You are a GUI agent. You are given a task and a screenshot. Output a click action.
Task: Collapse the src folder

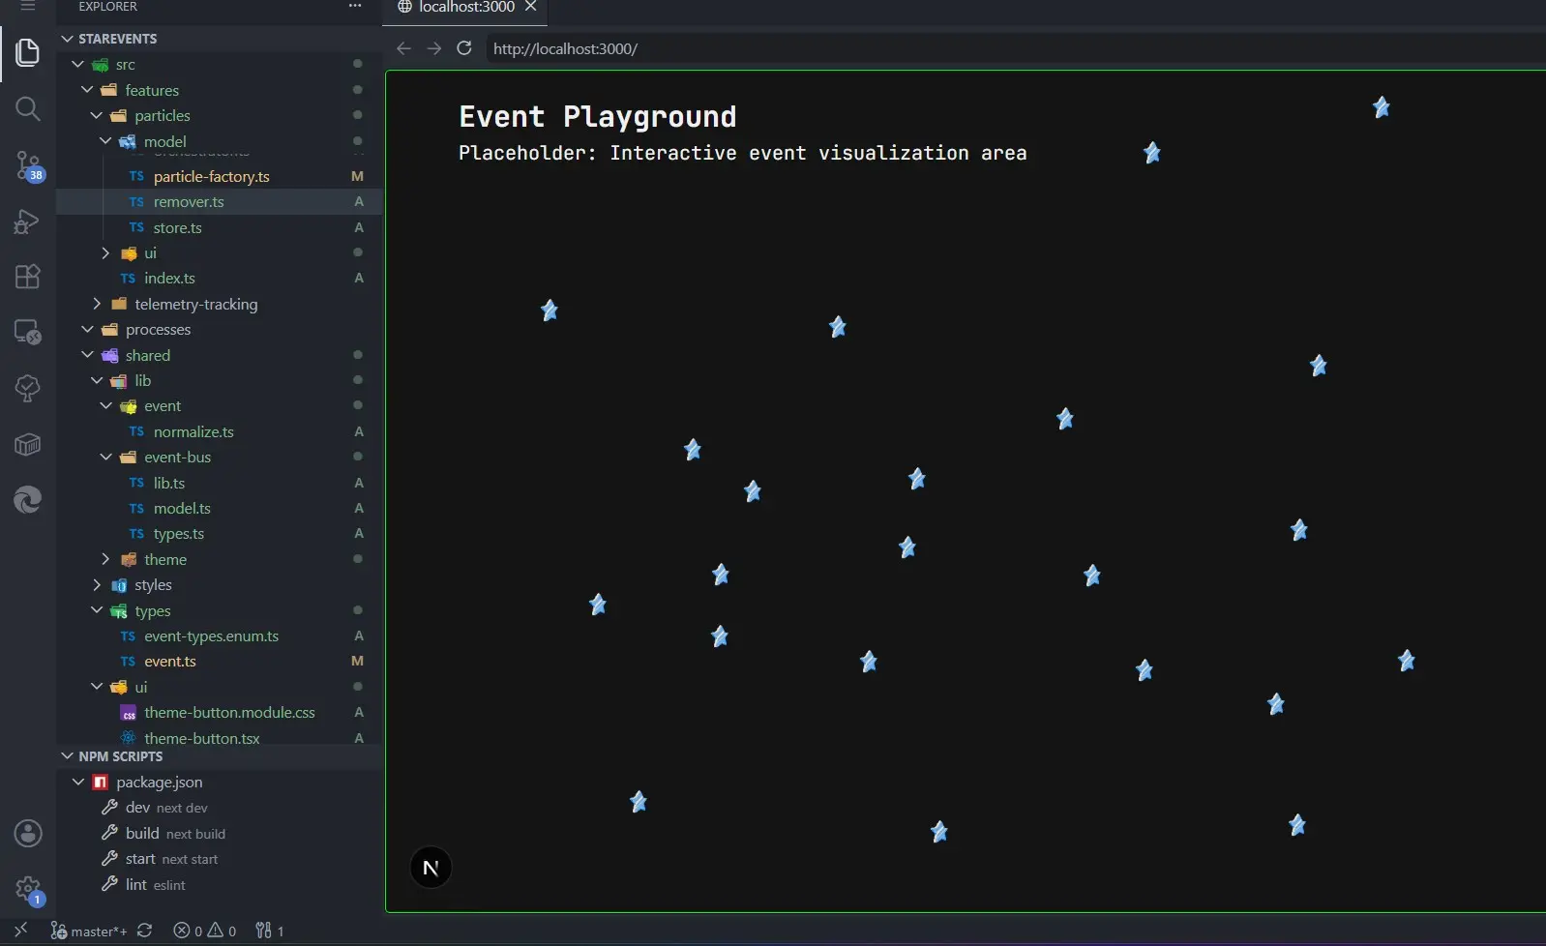tap(77, 64)
